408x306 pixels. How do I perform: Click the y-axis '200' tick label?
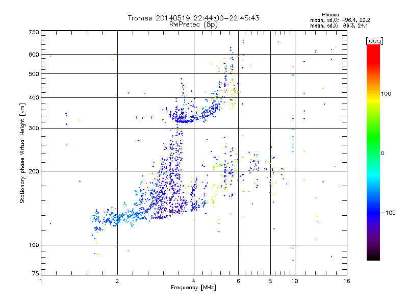click(34, 171)
